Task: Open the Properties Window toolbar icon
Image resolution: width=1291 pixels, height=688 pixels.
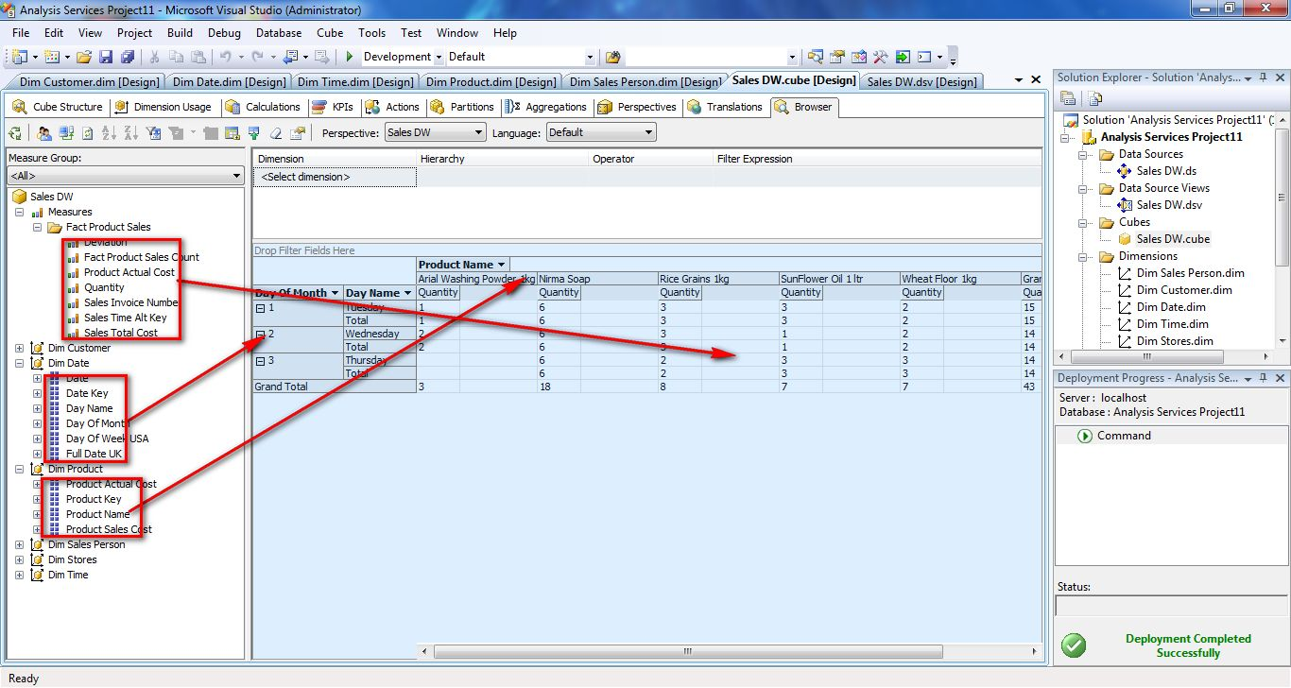Action: [x=837, y=57]
